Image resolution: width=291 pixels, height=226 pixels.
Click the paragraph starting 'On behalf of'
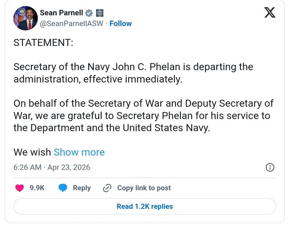tap(143, 115)
